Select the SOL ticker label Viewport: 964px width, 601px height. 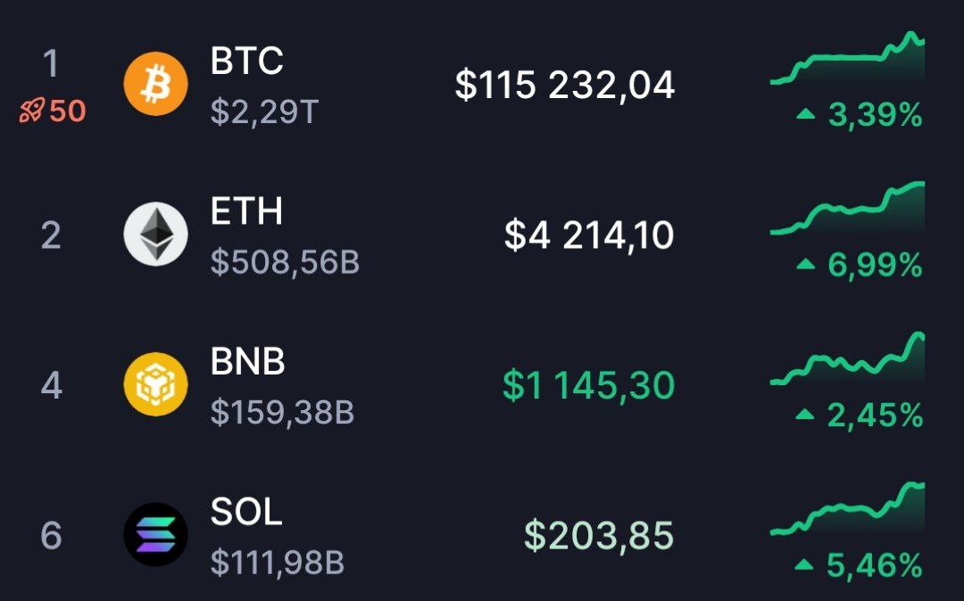coord(246,512)
